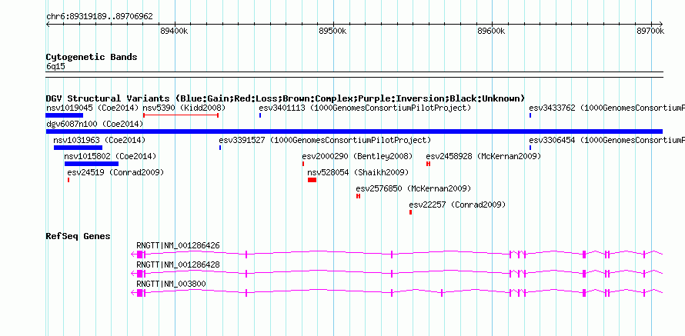Click the nsv5390 (Kidd2008) label

(185, 108)
